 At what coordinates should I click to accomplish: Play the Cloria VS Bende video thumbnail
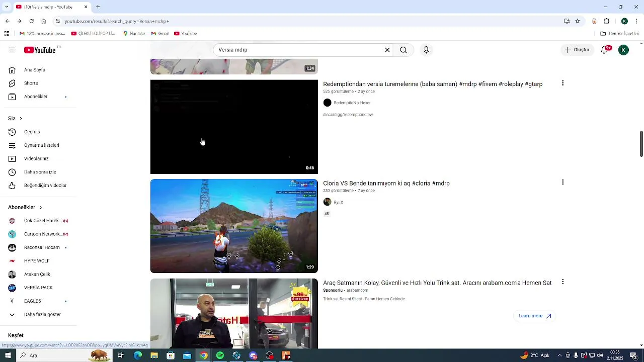[x=234, y=226]
